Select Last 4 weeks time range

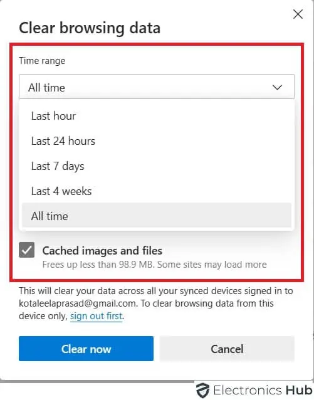(157, 191)
